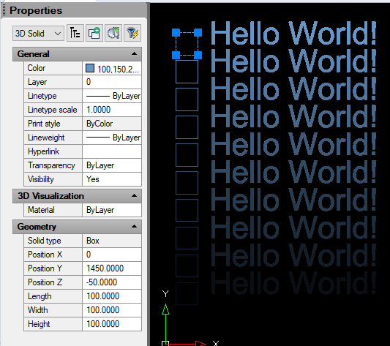Open the 3D Solid object type dropdown
This screenshot has width=390, height=346.
(x=38, y=34)
